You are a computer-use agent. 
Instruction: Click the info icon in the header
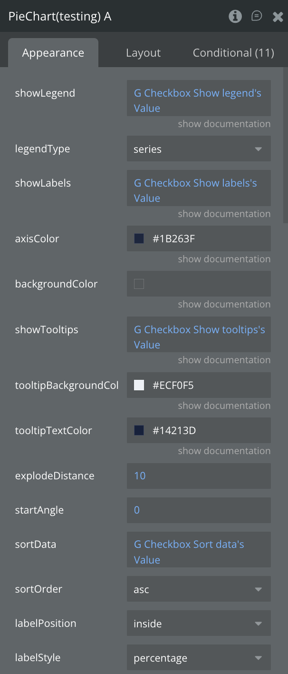coord(235,17)
